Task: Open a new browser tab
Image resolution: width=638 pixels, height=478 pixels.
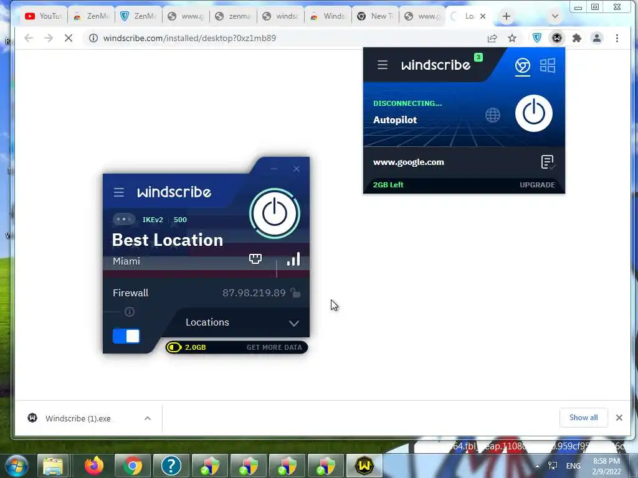Action: click(x=506, y=16)
